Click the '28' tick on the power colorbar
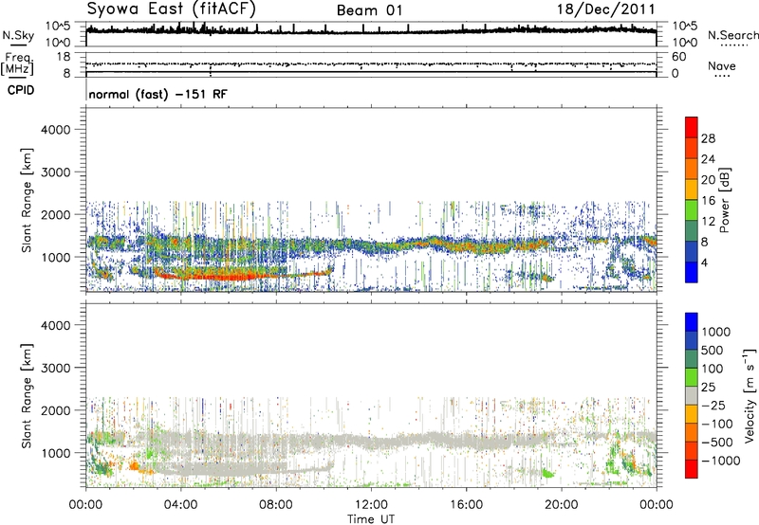This screenshot has width=759, height=525. point(708,138)
